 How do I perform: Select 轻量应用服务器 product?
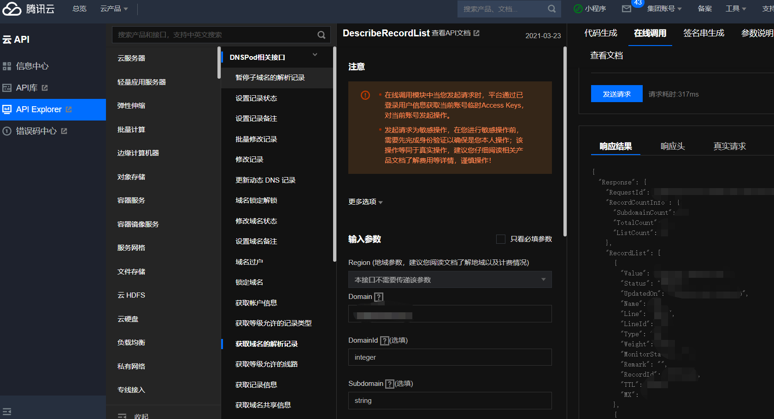tap(141, 82)
